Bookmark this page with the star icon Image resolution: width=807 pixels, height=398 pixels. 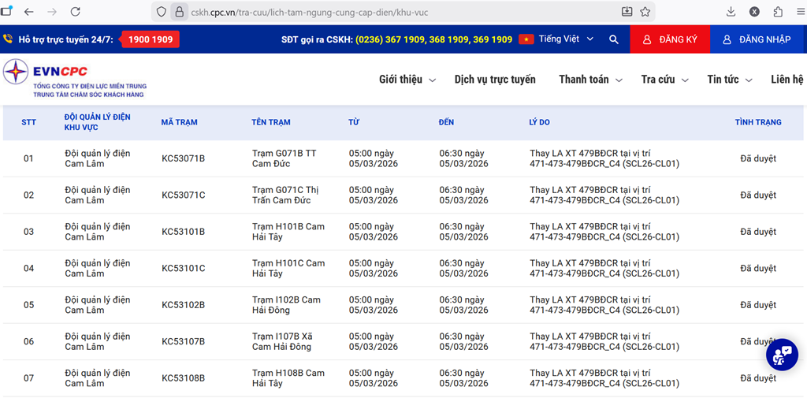[645, 12]
